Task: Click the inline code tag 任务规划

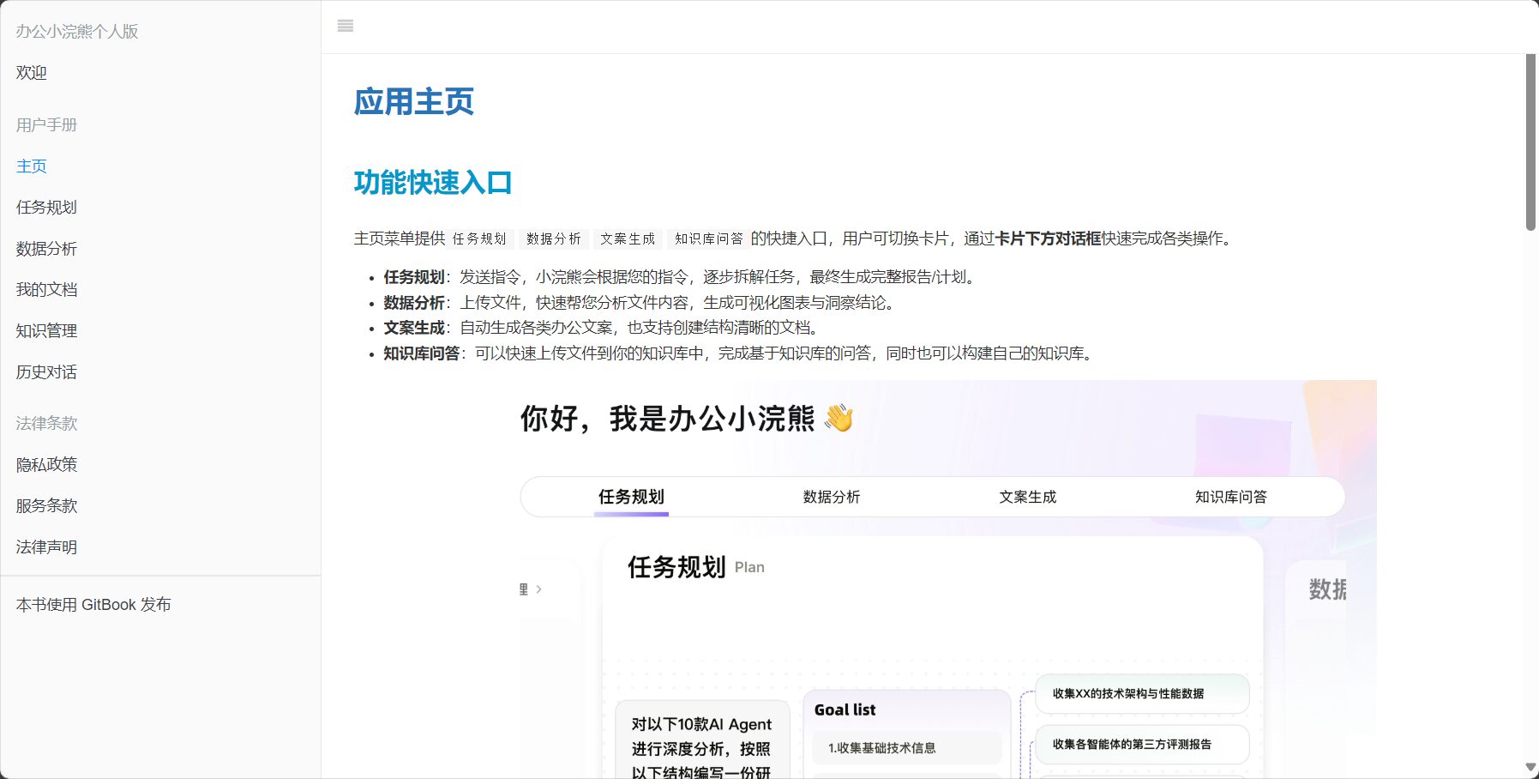Action: click(479, 239)
